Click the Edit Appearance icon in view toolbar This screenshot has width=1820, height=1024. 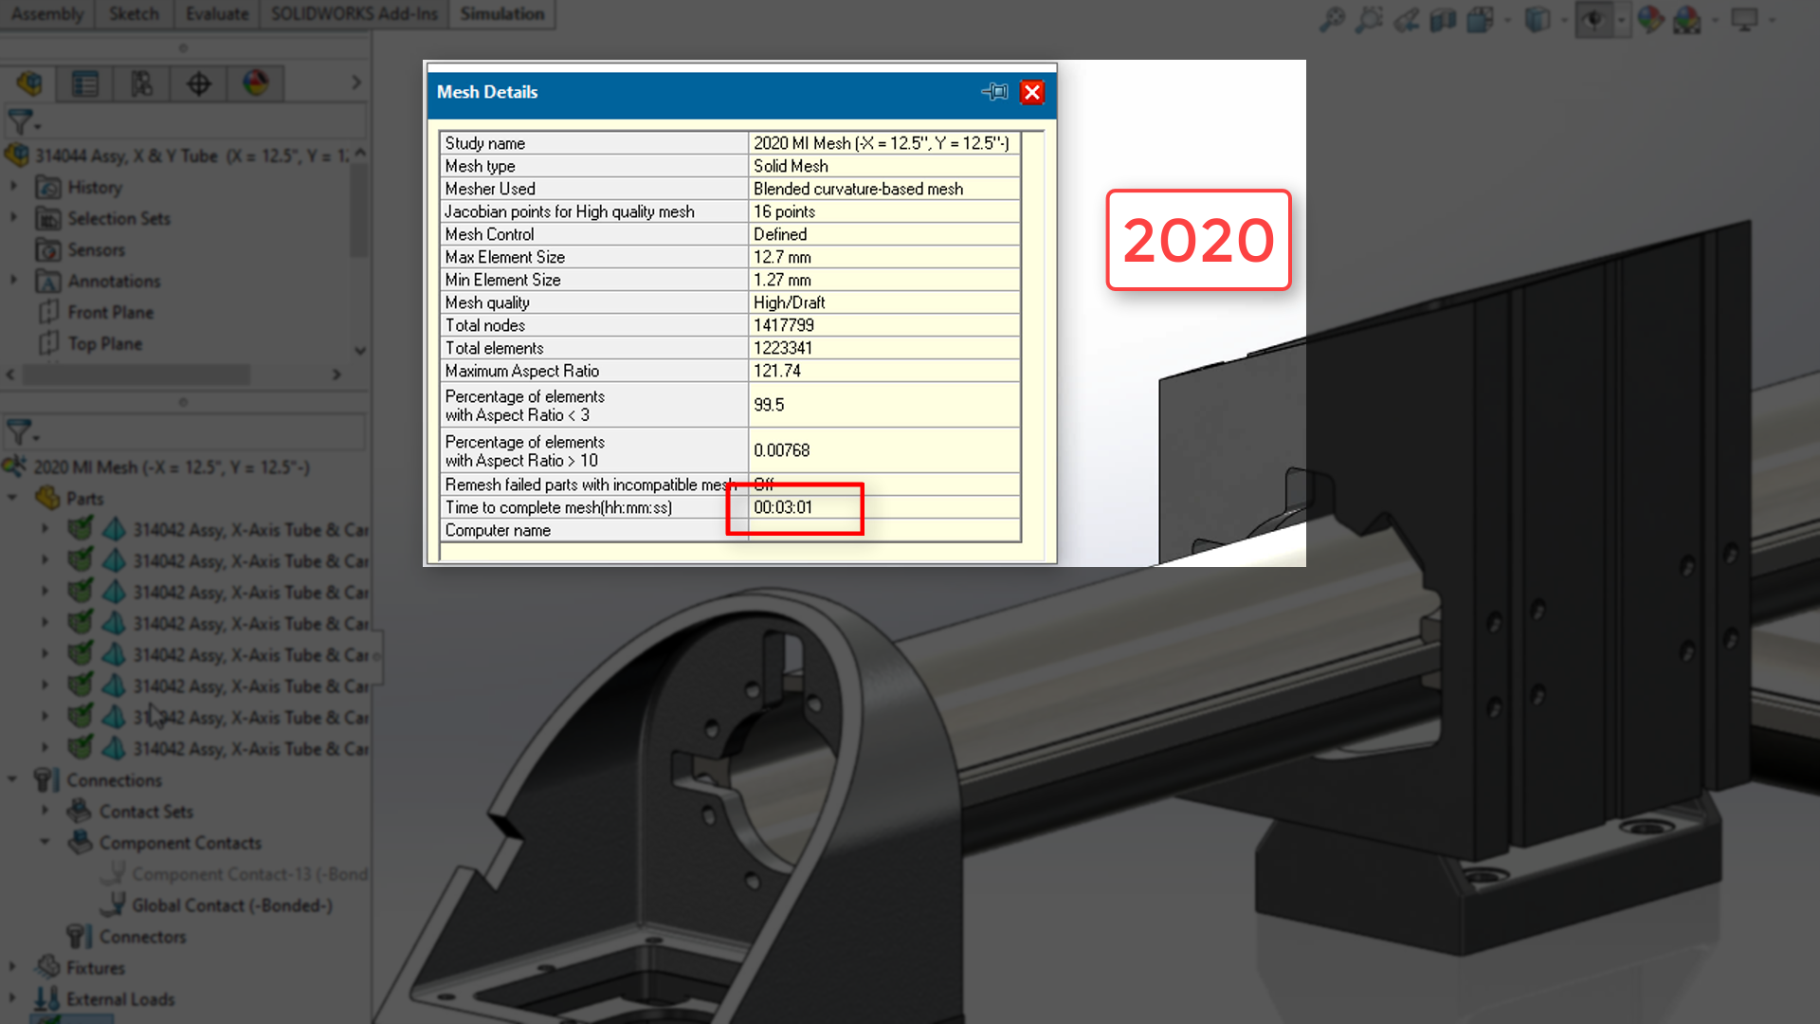(1650, 19)
